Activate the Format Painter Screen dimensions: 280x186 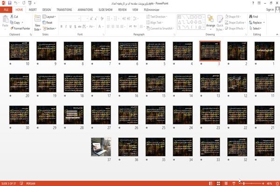tap(20, 28)
